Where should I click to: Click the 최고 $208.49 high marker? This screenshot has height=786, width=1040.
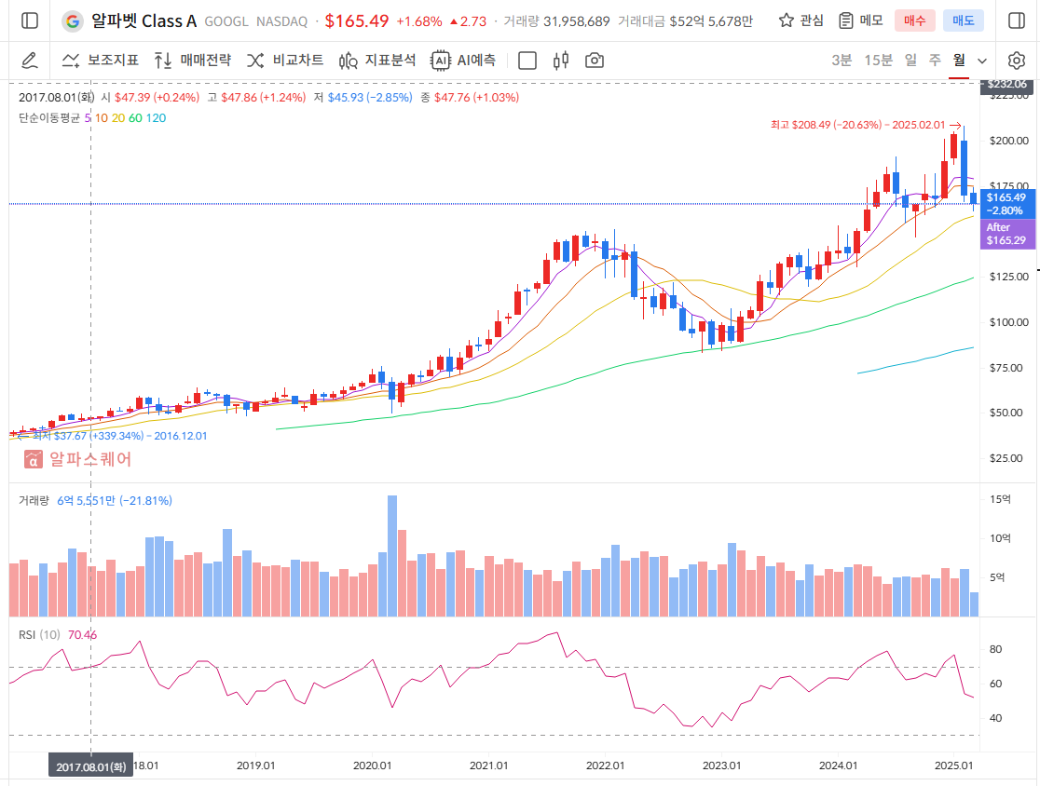click(866, 125)
